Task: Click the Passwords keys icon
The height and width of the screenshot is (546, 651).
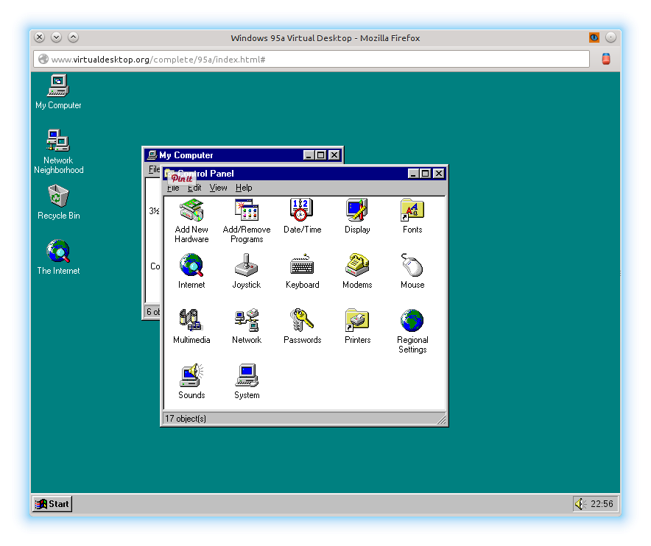Action: (302, 321)
